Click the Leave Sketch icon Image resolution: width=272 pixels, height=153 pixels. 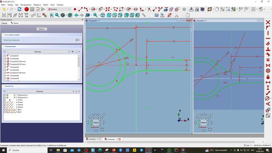tap(191, 9)
